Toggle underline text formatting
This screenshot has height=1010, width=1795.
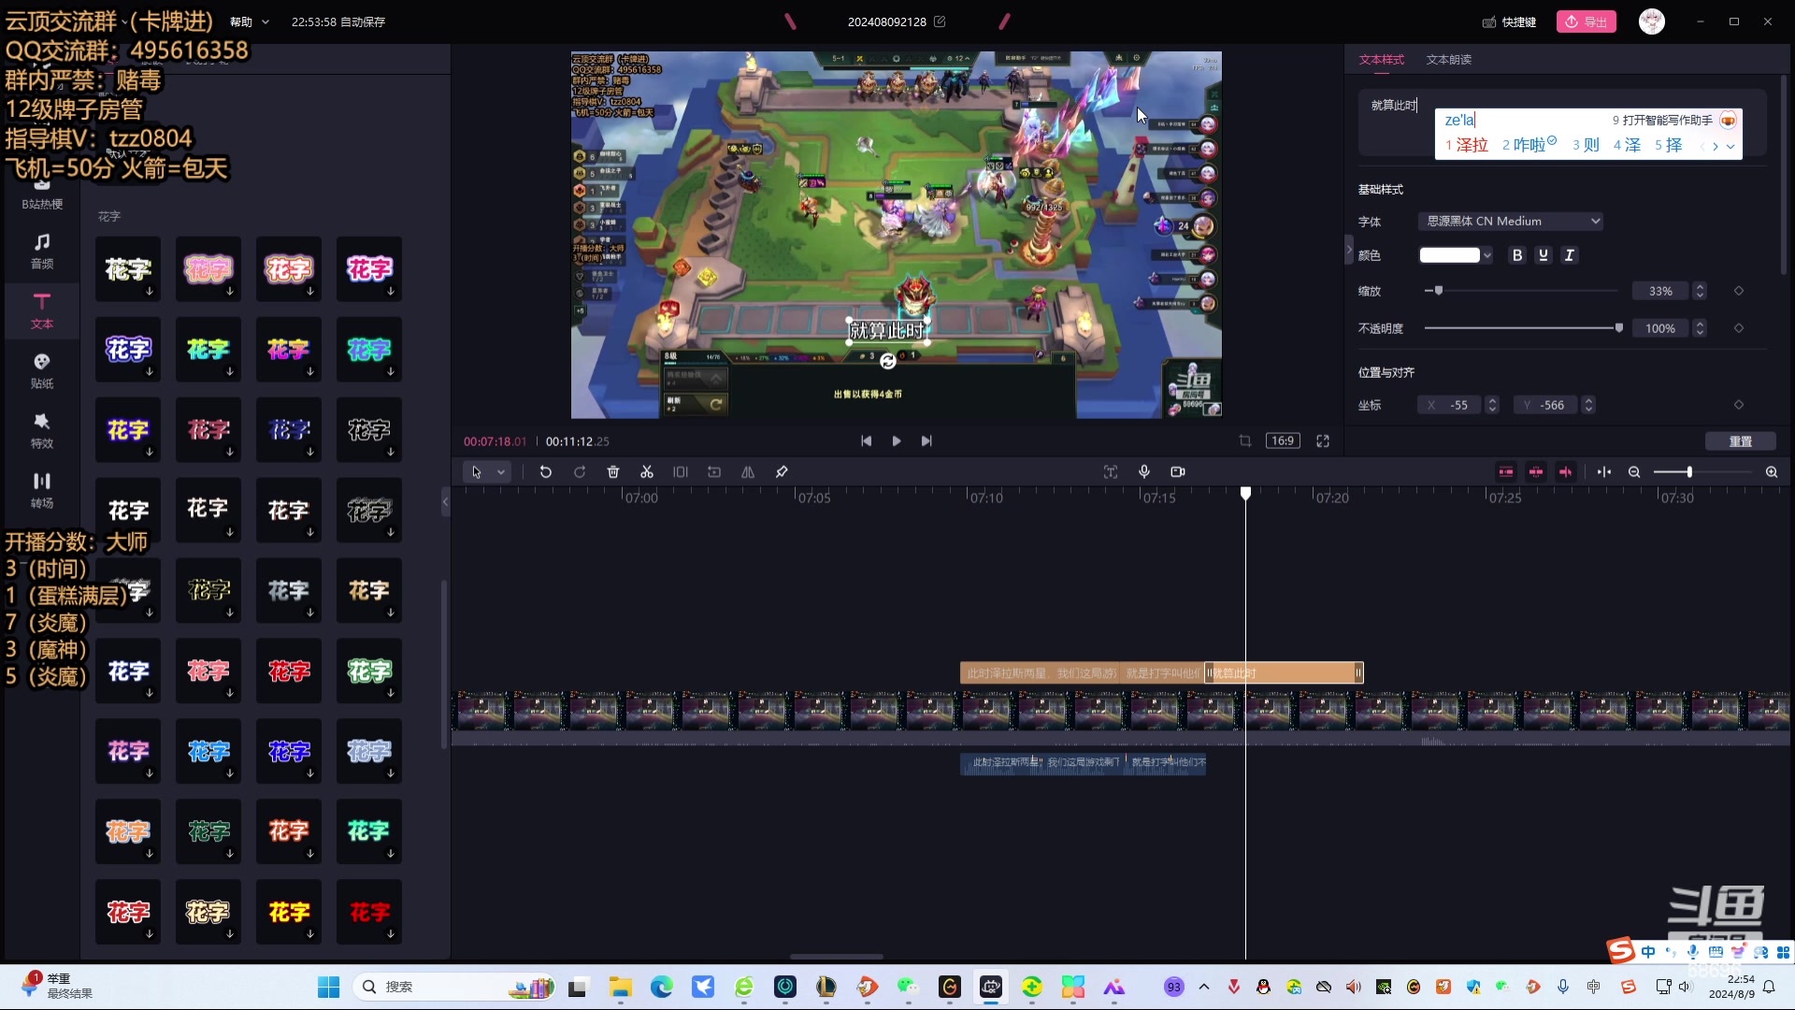1544,255
